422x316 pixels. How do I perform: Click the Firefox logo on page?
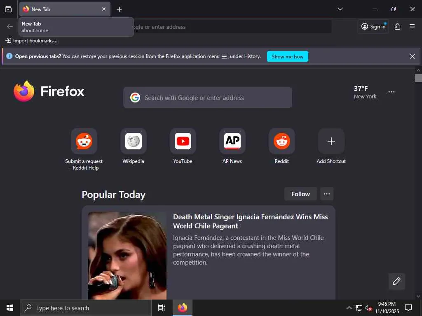pos(49,91)
